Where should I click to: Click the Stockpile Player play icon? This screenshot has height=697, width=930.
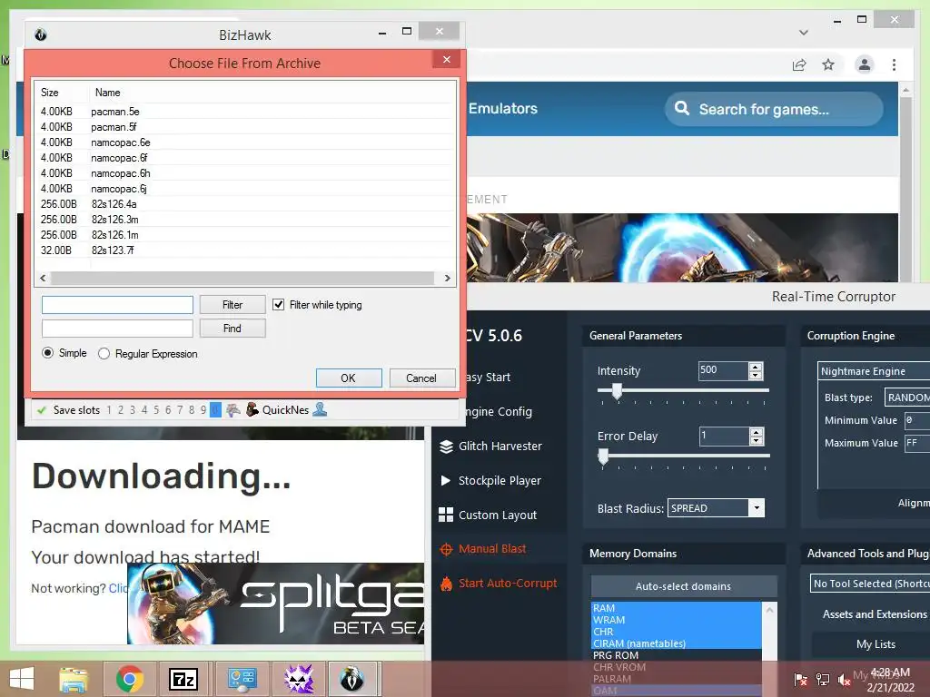pos(446,481)
